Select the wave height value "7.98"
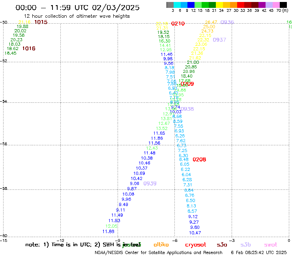292x256 pixels. (x=170, y=72)
